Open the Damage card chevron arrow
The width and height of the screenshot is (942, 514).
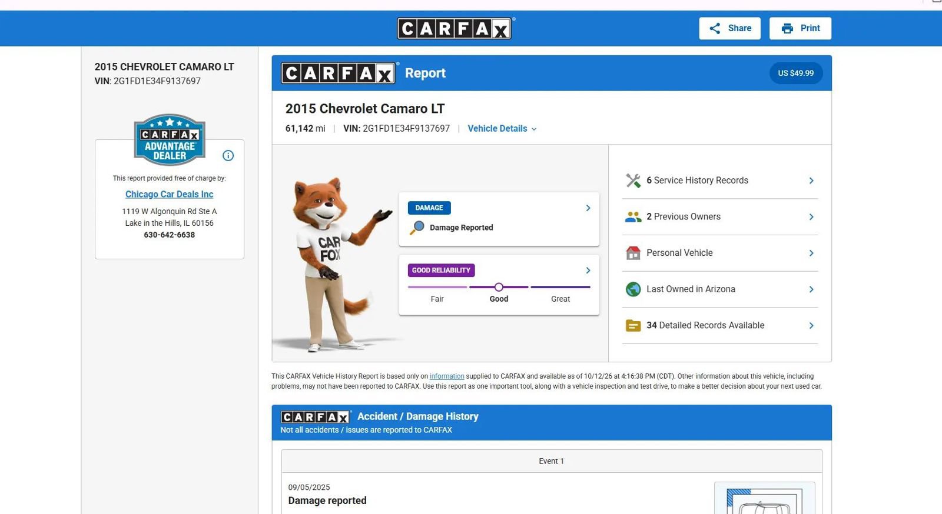click(x=588, y=208)
